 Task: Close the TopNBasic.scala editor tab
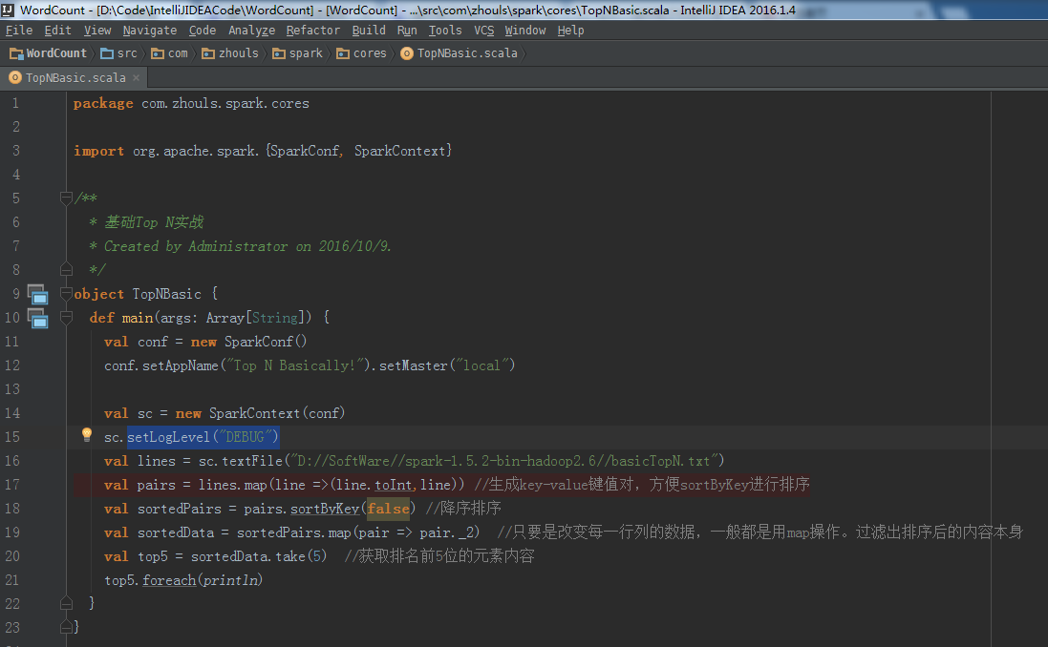(137, 78)
